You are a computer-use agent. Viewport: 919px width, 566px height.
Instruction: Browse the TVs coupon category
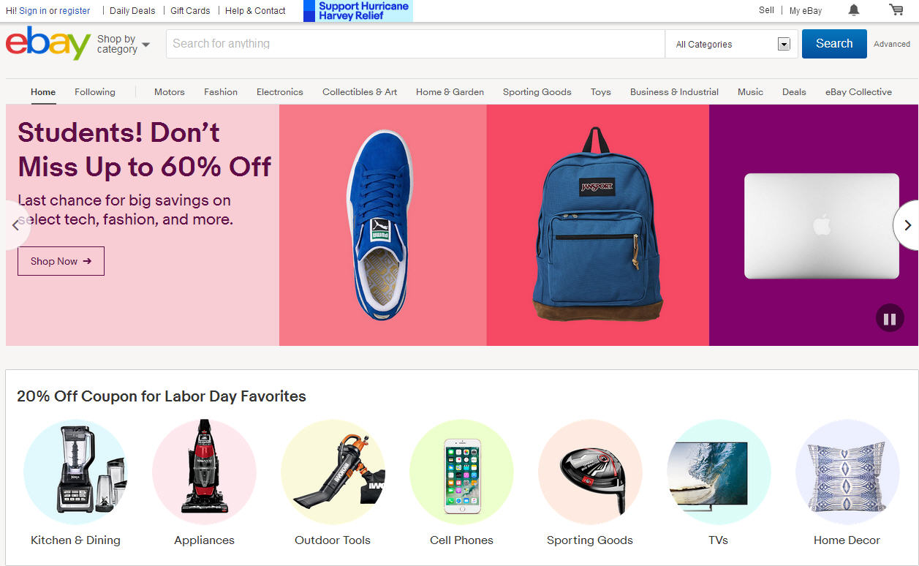pyautogui.click(x=718, y=472)
